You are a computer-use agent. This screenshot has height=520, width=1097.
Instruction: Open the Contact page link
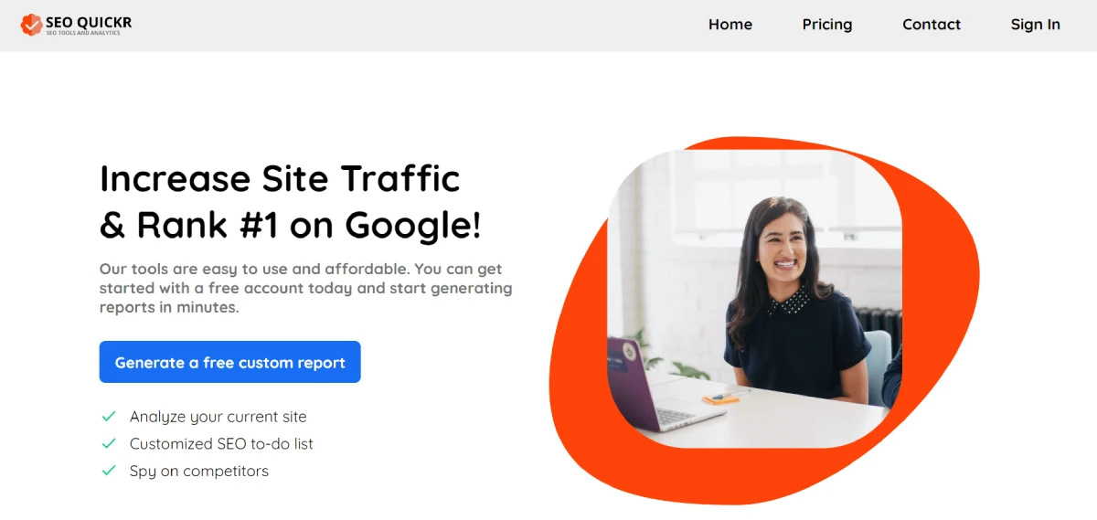pyautogui.click(x=932, y=25)
